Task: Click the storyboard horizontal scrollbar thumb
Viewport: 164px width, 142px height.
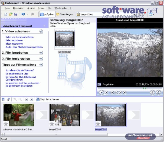Action: pyautogui.click(x=56, y=135)
